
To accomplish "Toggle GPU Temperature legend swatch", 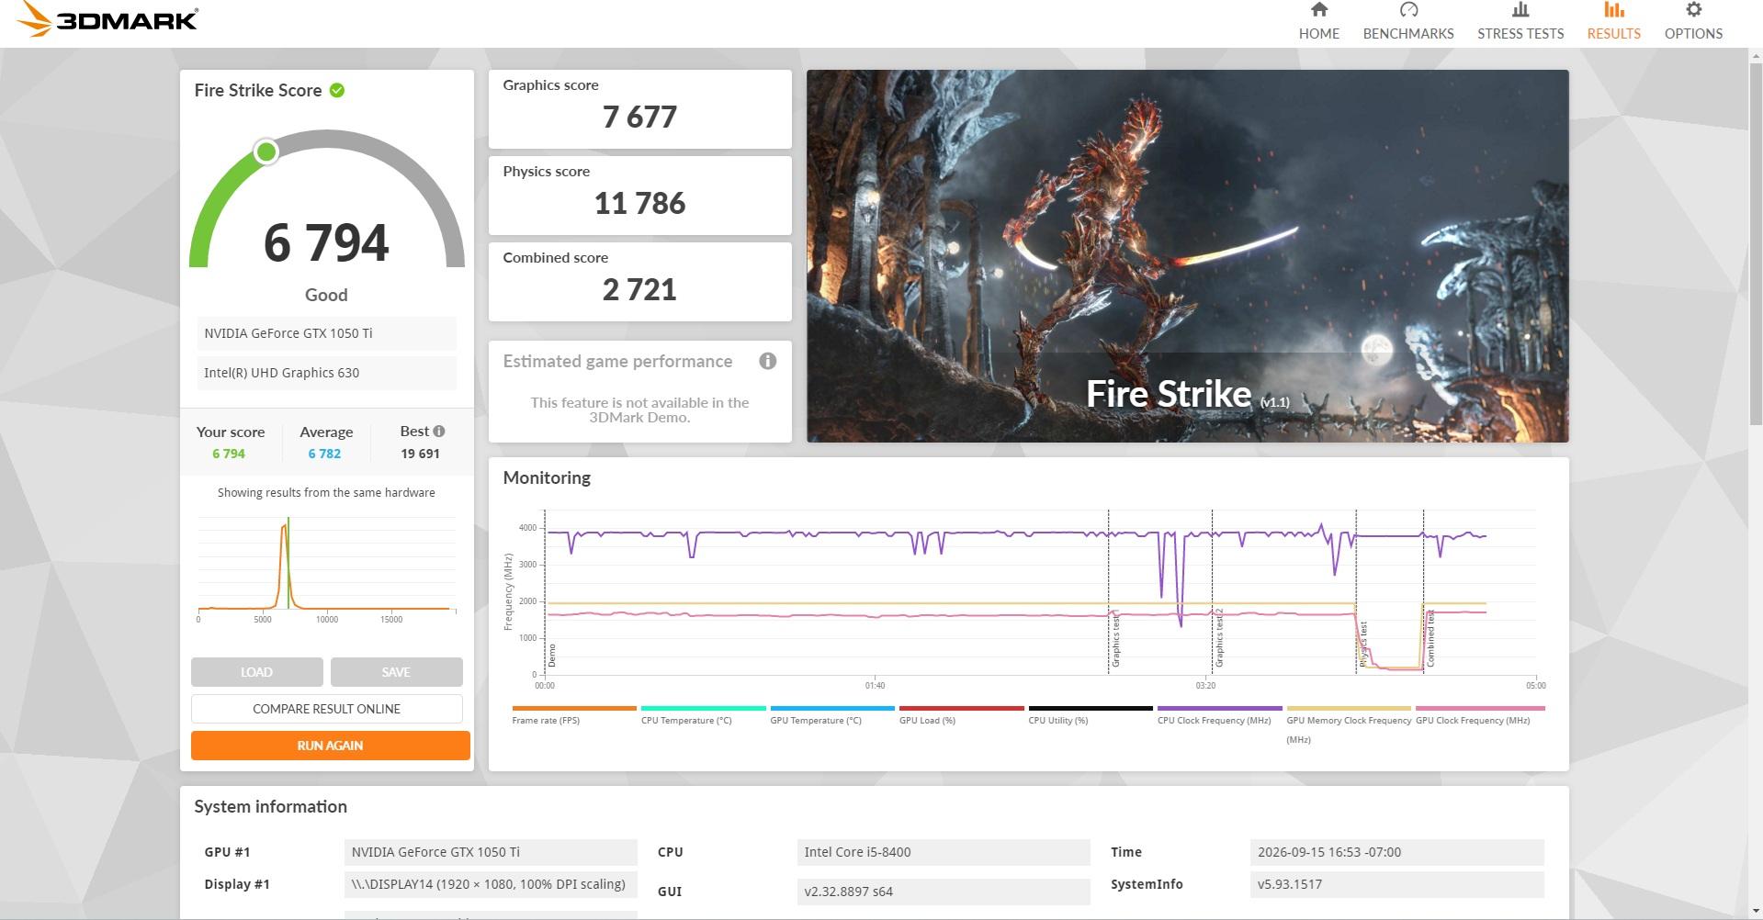I will coord(832,708).
